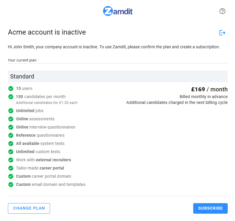Open the help question mark icon
The height and width of the screenshot is (221, 235).
click(x=222, y=11)
